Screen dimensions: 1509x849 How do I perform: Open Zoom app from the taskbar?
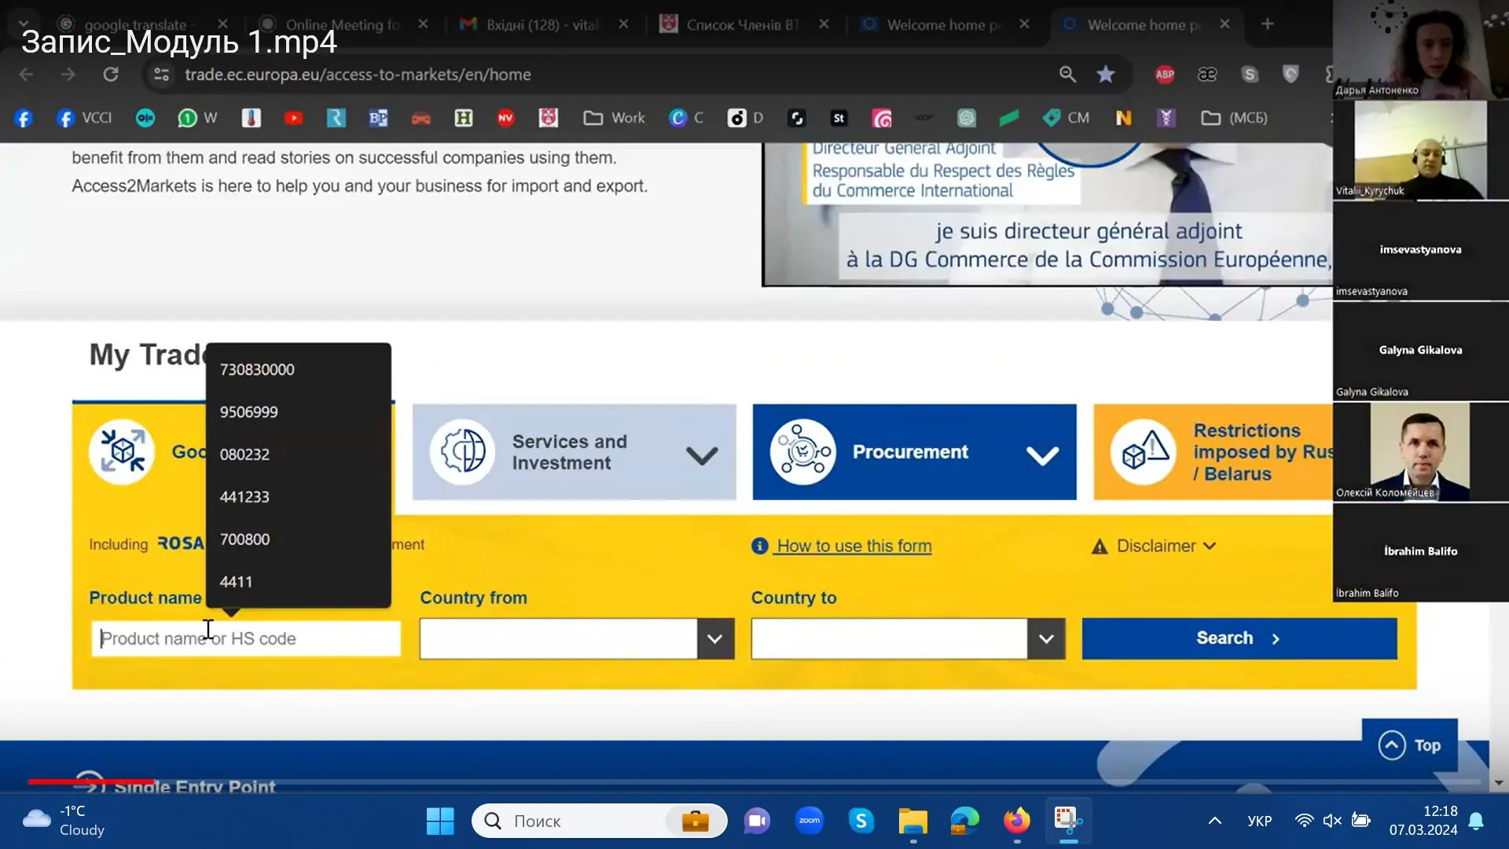click(809, 821)
